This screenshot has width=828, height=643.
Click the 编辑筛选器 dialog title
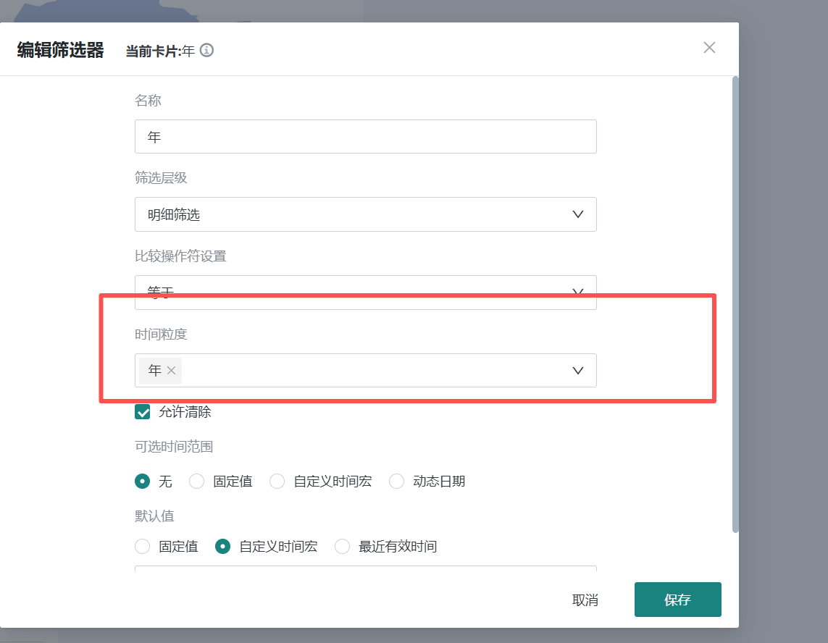pos(61,50)
